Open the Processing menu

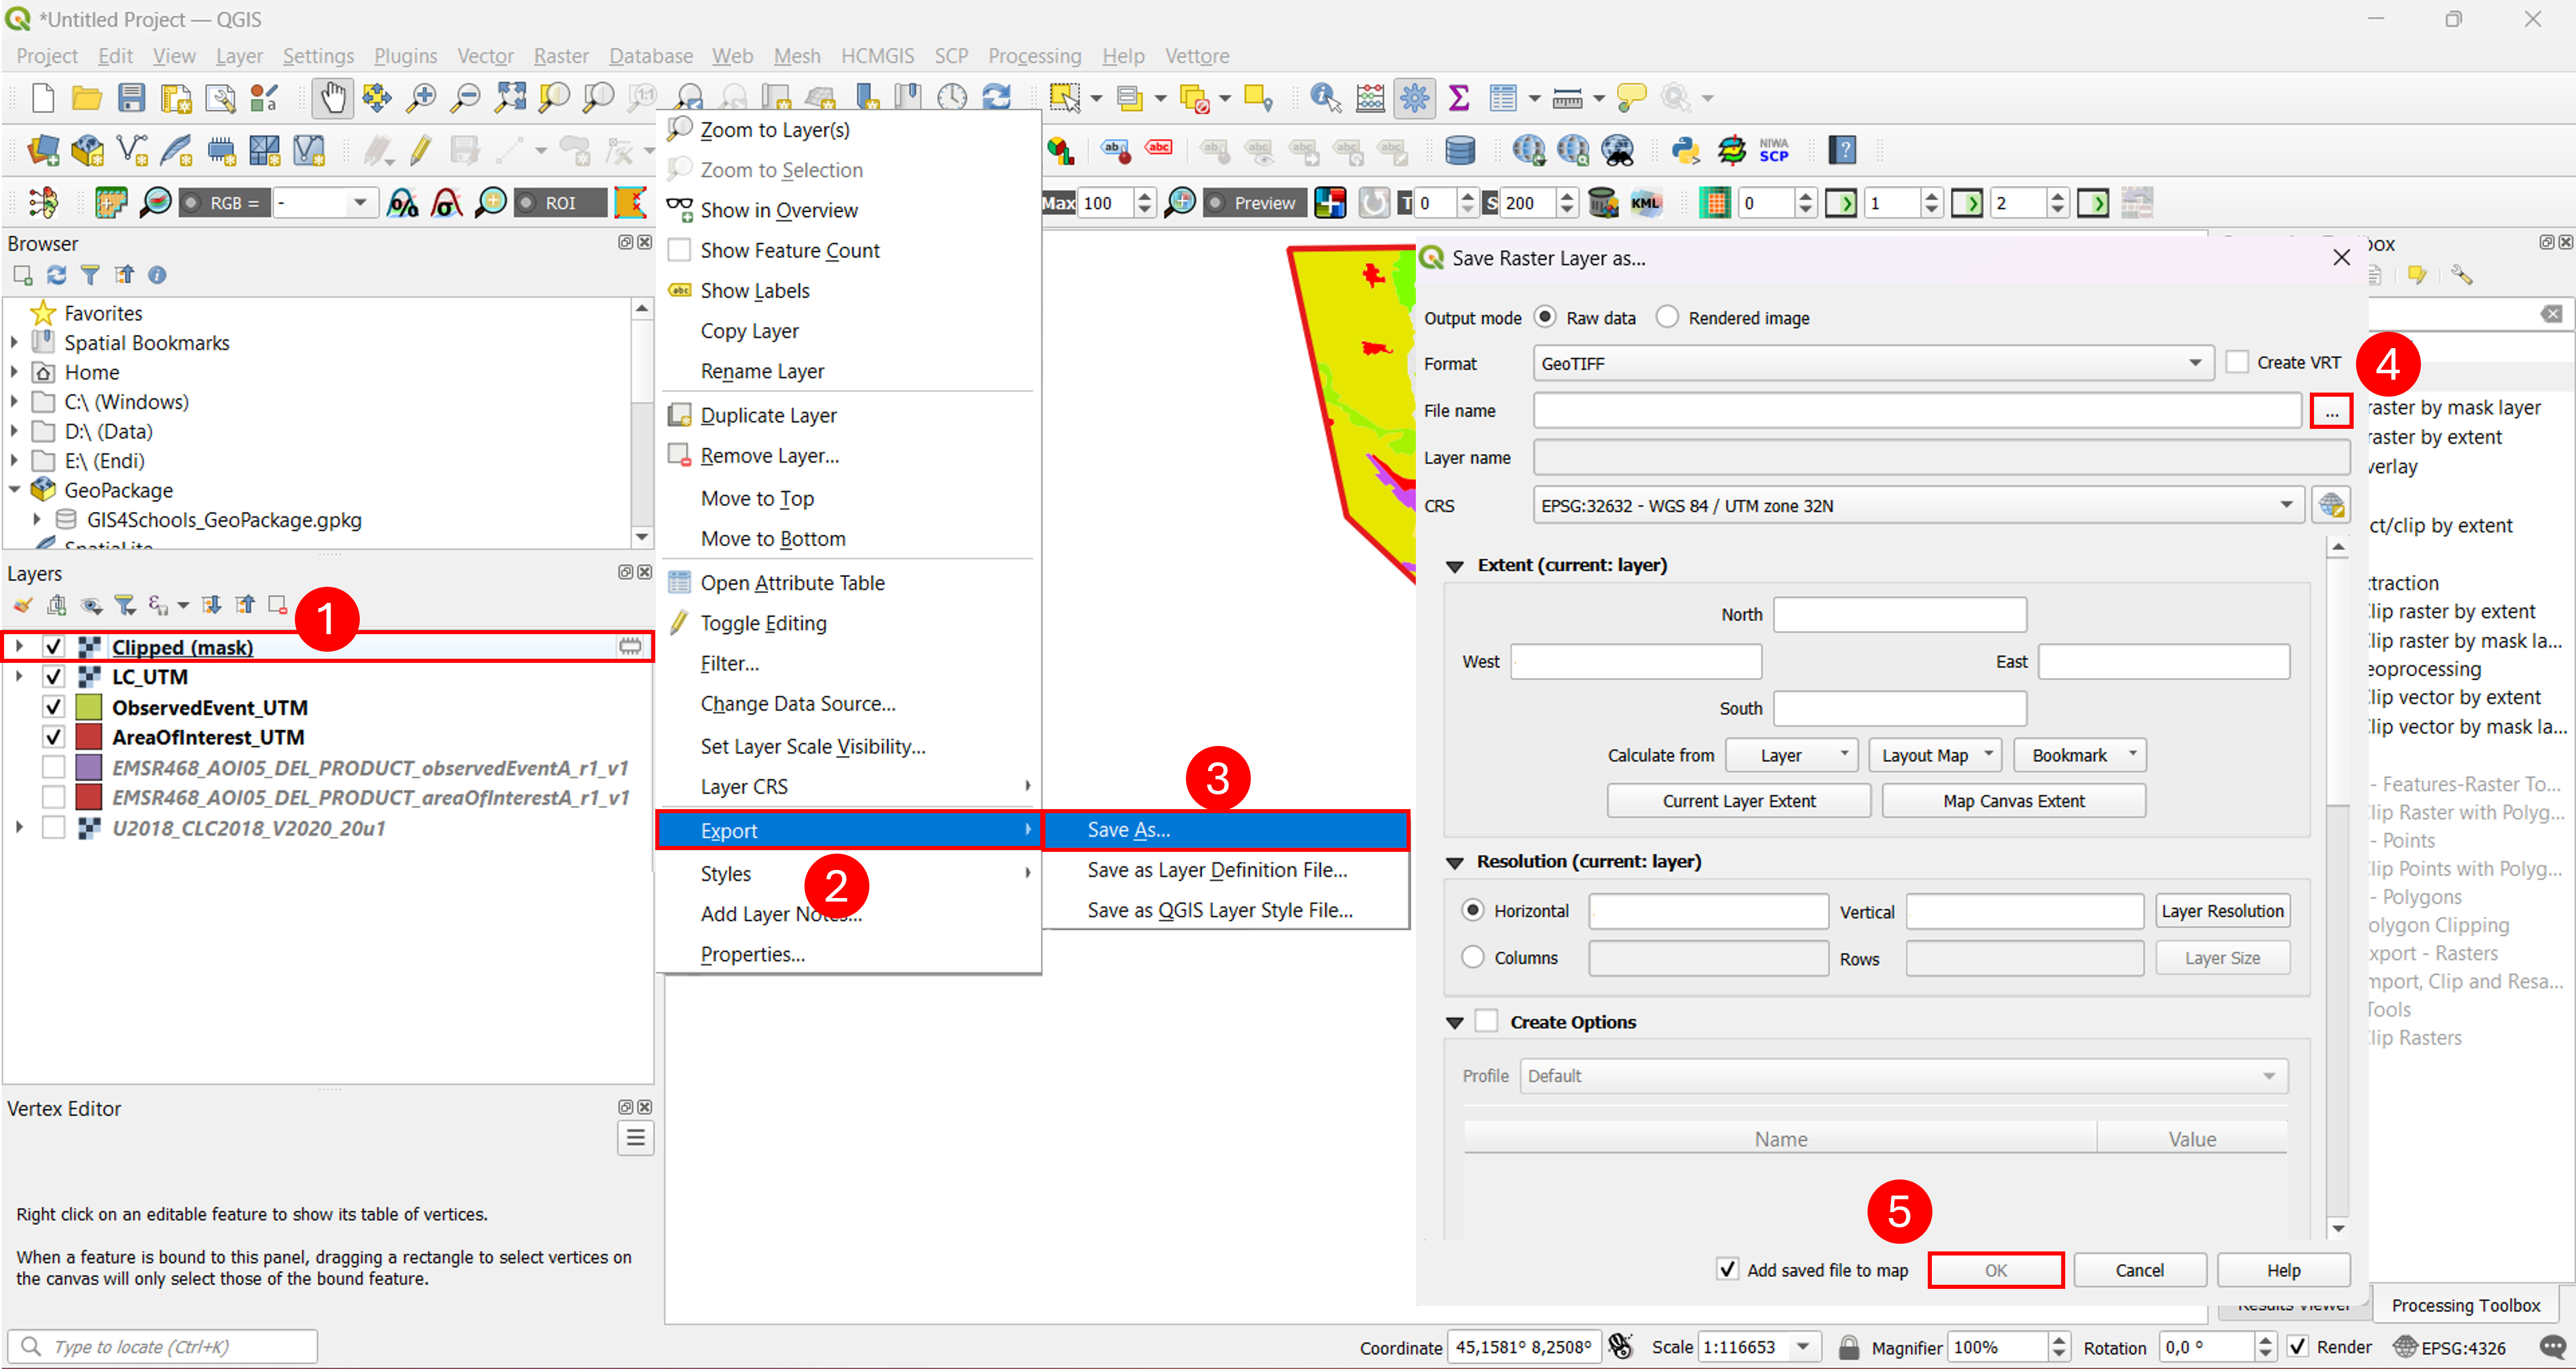pyautogui.click(x=1035, y=56)
